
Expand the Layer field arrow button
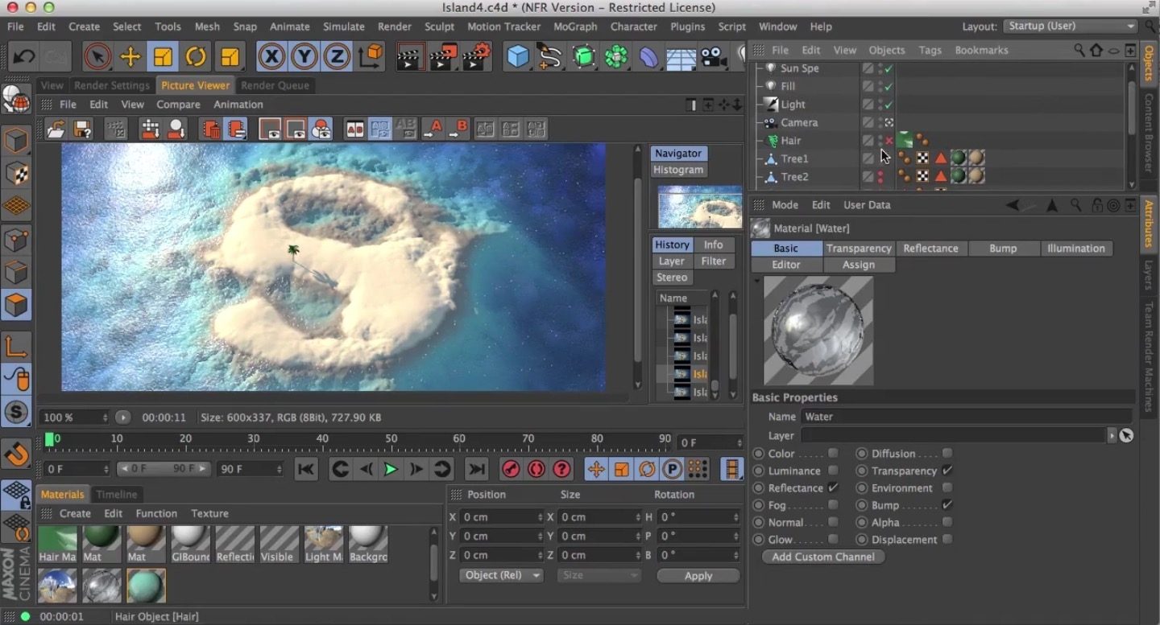[x=1112, y=435]
